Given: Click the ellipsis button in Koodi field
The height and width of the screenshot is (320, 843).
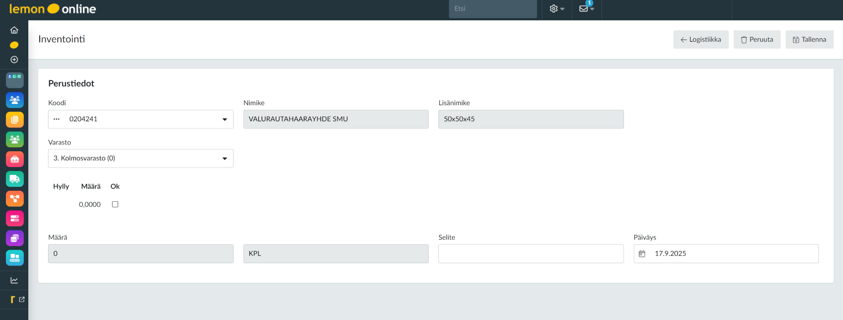Looking at the screenshot, I should click(x=56, y=119).
